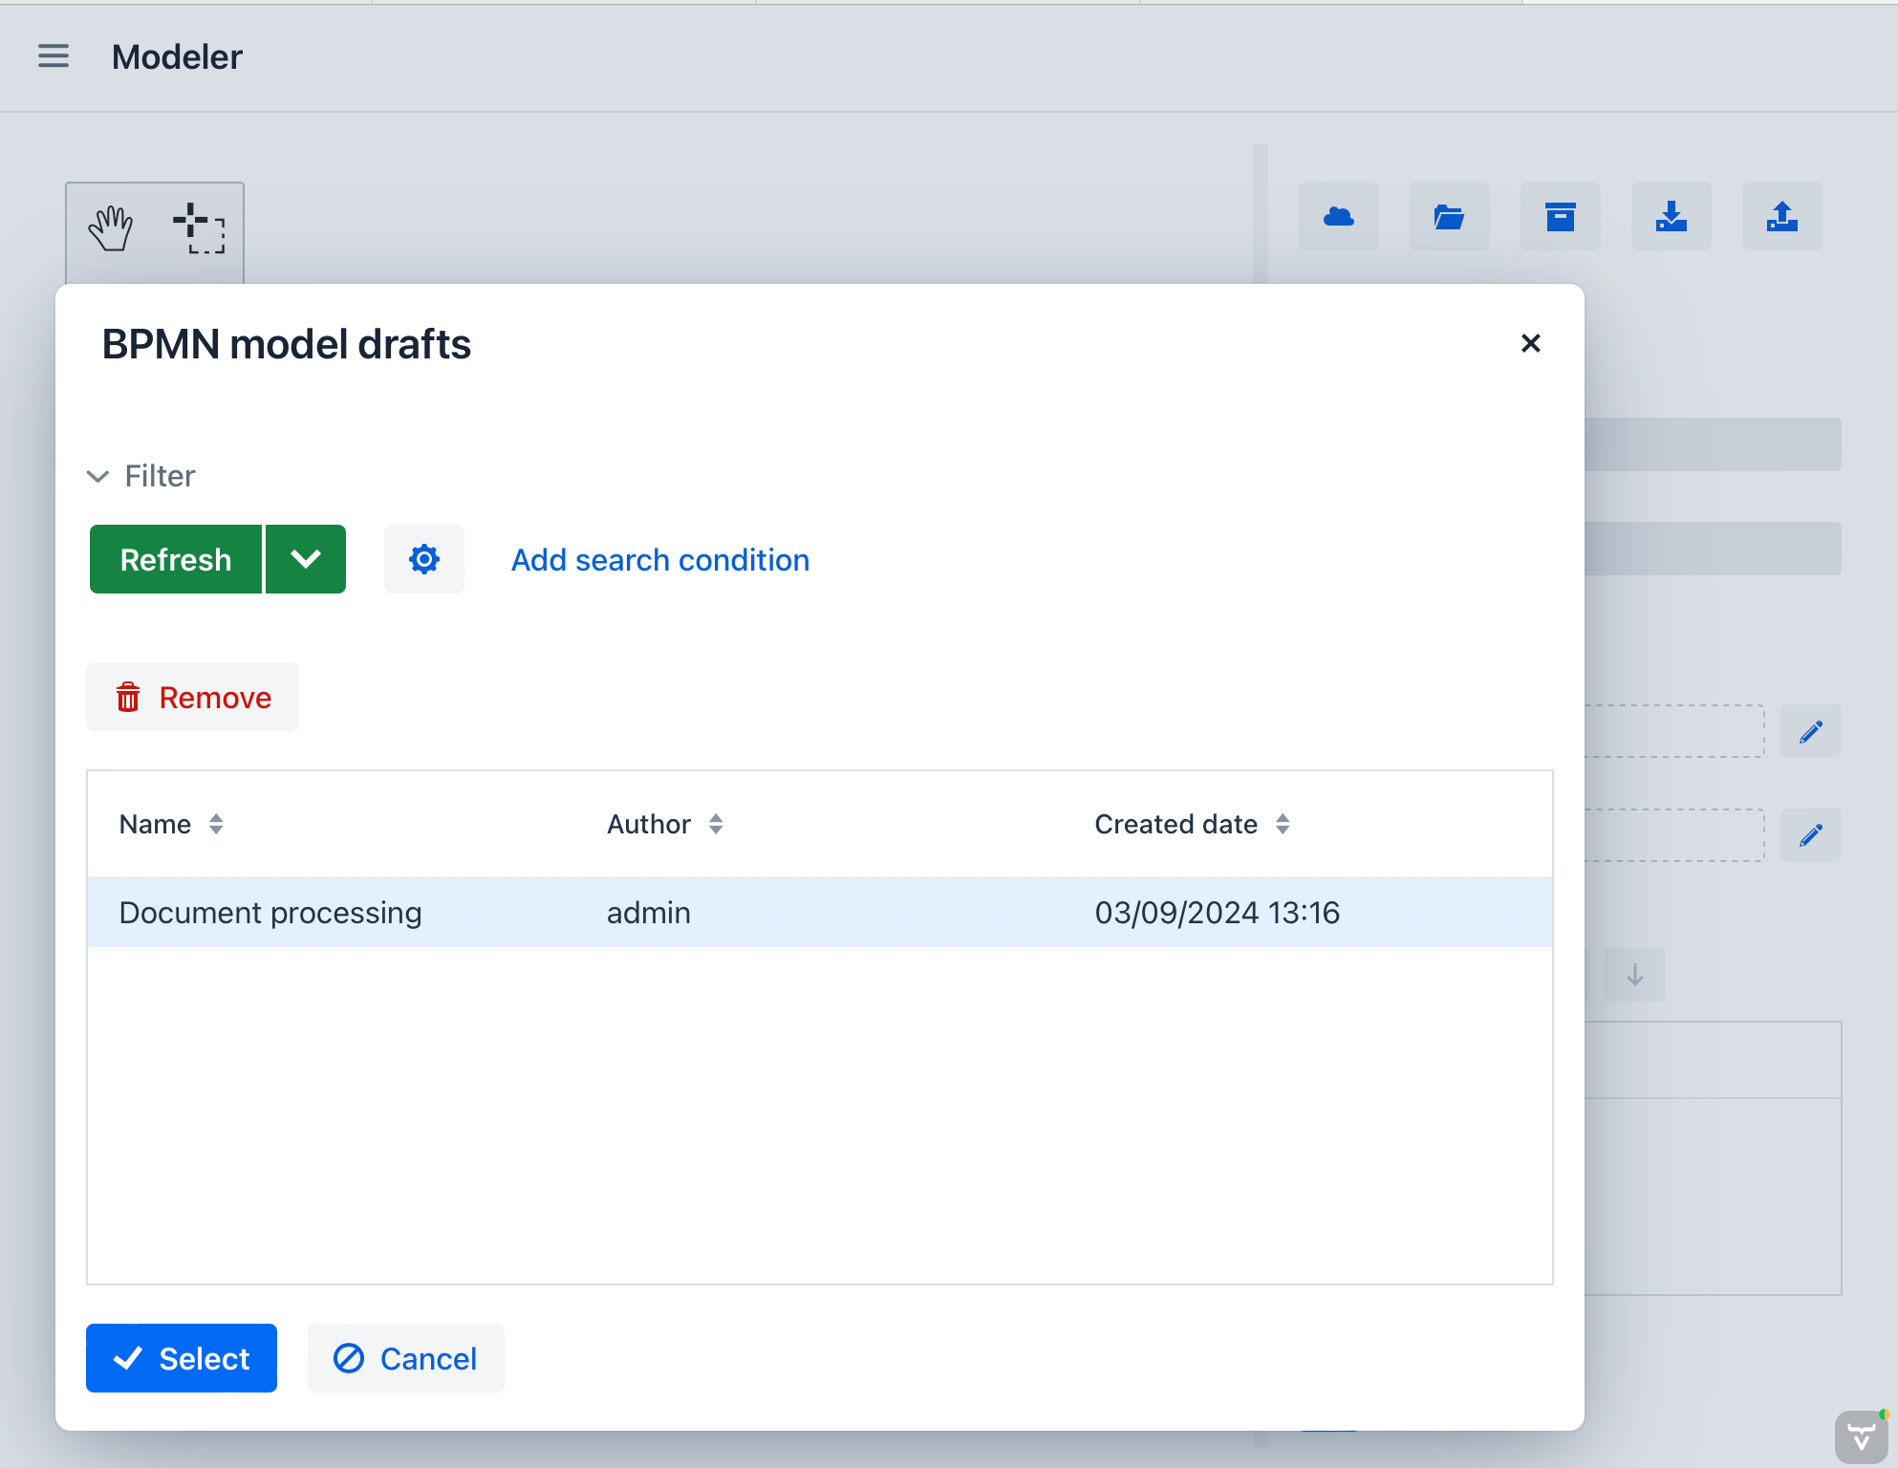This screenshot has width=1898, height=1468.
Task: Remove the selected draft
Action: point(193,698)
